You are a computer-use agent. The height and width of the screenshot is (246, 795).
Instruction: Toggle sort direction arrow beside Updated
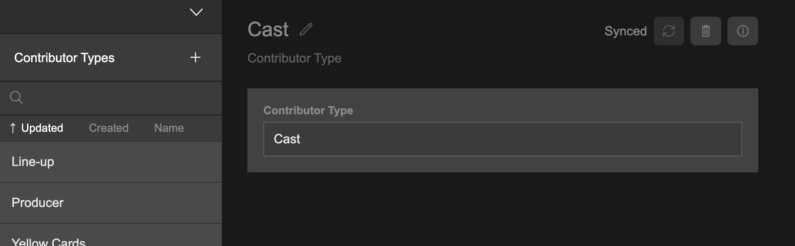13,128
